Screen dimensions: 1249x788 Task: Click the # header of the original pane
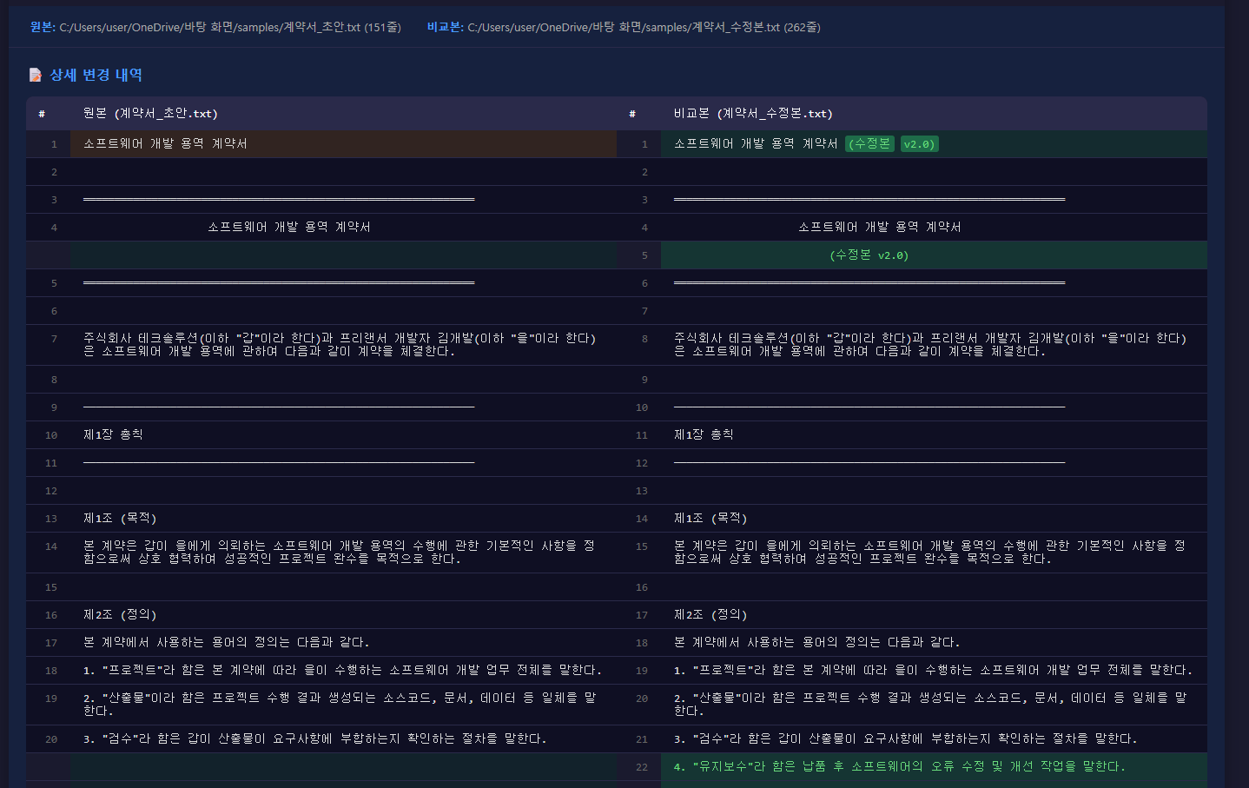42,114
